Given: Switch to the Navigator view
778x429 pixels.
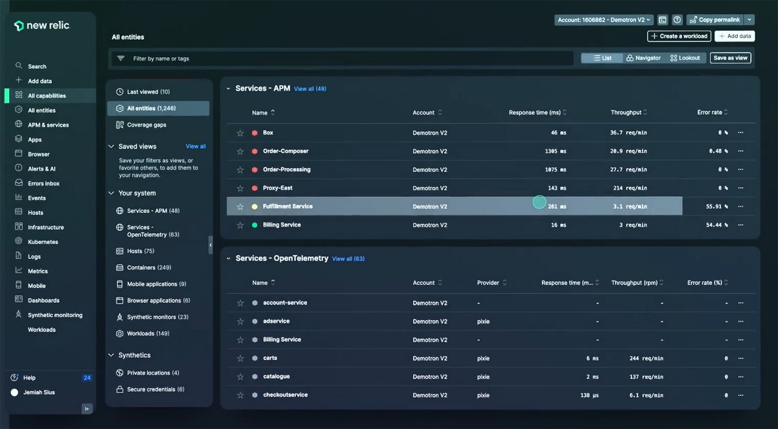Looking at the screenshot, I should coord(643,57).
